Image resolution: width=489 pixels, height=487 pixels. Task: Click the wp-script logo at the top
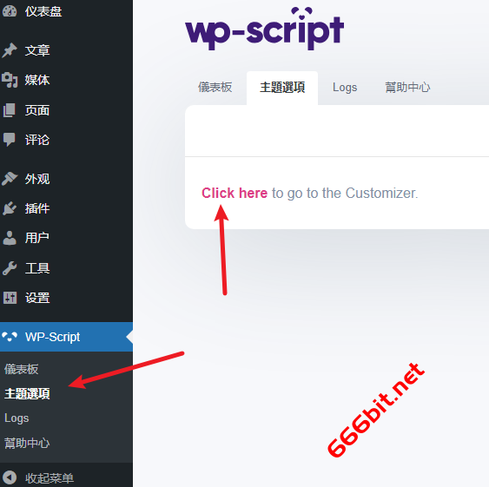pos(264,29)
